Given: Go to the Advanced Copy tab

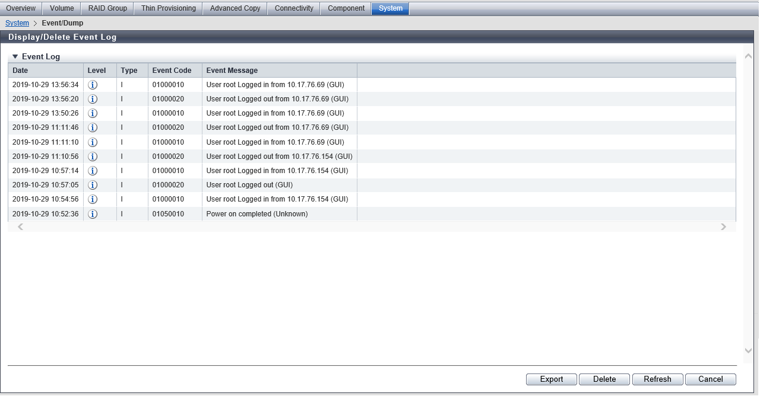Looking at the screenshot, I should [235, 8].
